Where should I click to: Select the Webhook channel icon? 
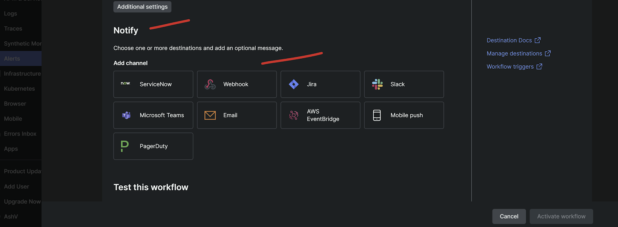pyautogui.click(x=210, y=84)
